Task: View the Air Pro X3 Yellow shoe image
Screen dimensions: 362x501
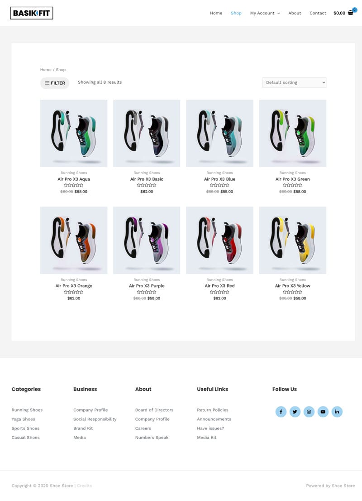Action: point(293,240)
